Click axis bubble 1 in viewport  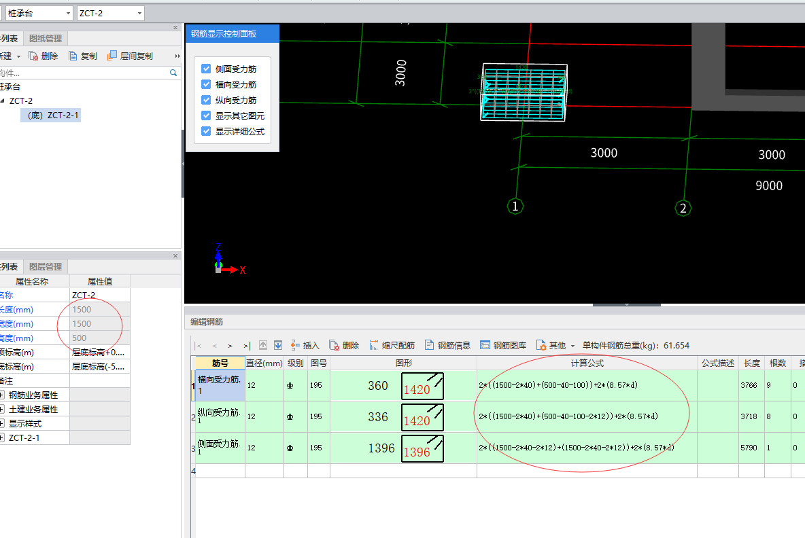(x=515, y=207)
